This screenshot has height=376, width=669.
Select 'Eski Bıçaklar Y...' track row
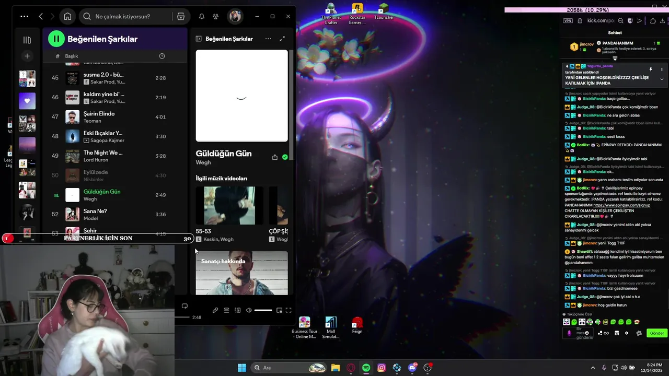pos(114,136)
